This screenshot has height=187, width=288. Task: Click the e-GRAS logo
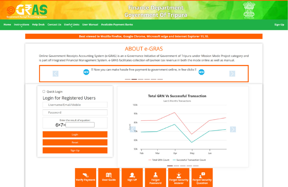(27, 11)
